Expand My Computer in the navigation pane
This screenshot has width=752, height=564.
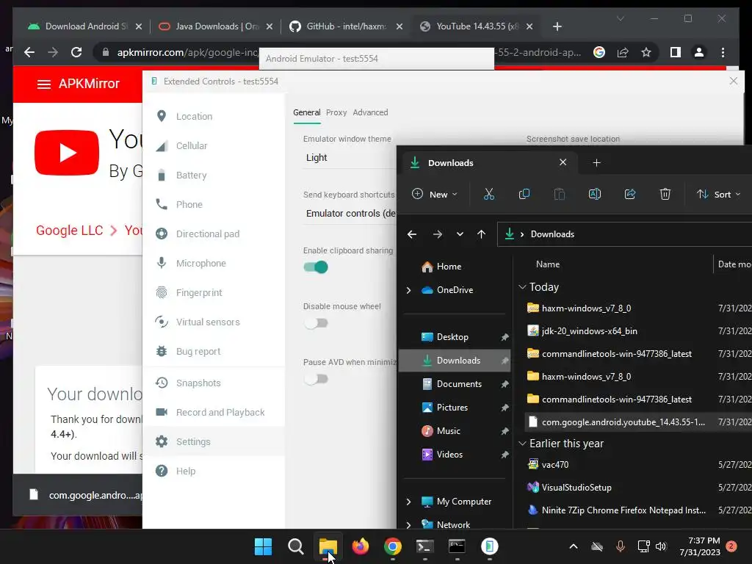click(x=408, y=502)
